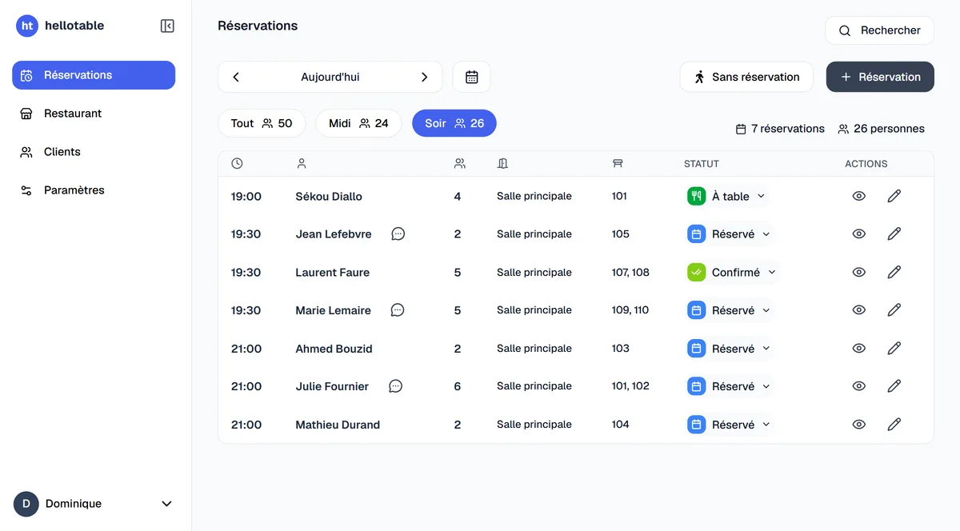Image resolution: width=960 pixels, height=531 pixels.
Task: Open note bubble for Jean Lefebvre
Action: point(398,234)
